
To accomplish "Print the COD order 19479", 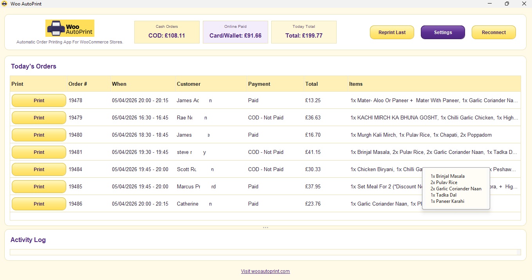I will click(39, 117).
